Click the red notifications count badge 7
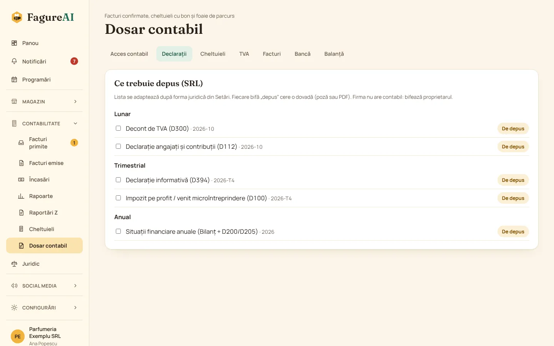 point(74,61)
